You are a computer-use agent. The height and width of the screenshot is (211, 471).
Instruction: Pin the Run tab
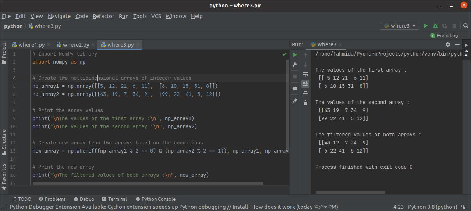click(x=295, y=100)
